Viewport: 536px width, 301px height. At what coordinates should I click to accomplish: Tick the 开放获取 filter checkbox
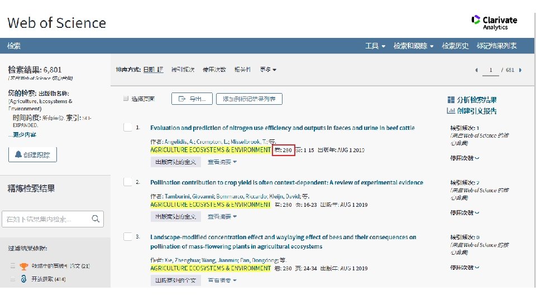[13, 279]
